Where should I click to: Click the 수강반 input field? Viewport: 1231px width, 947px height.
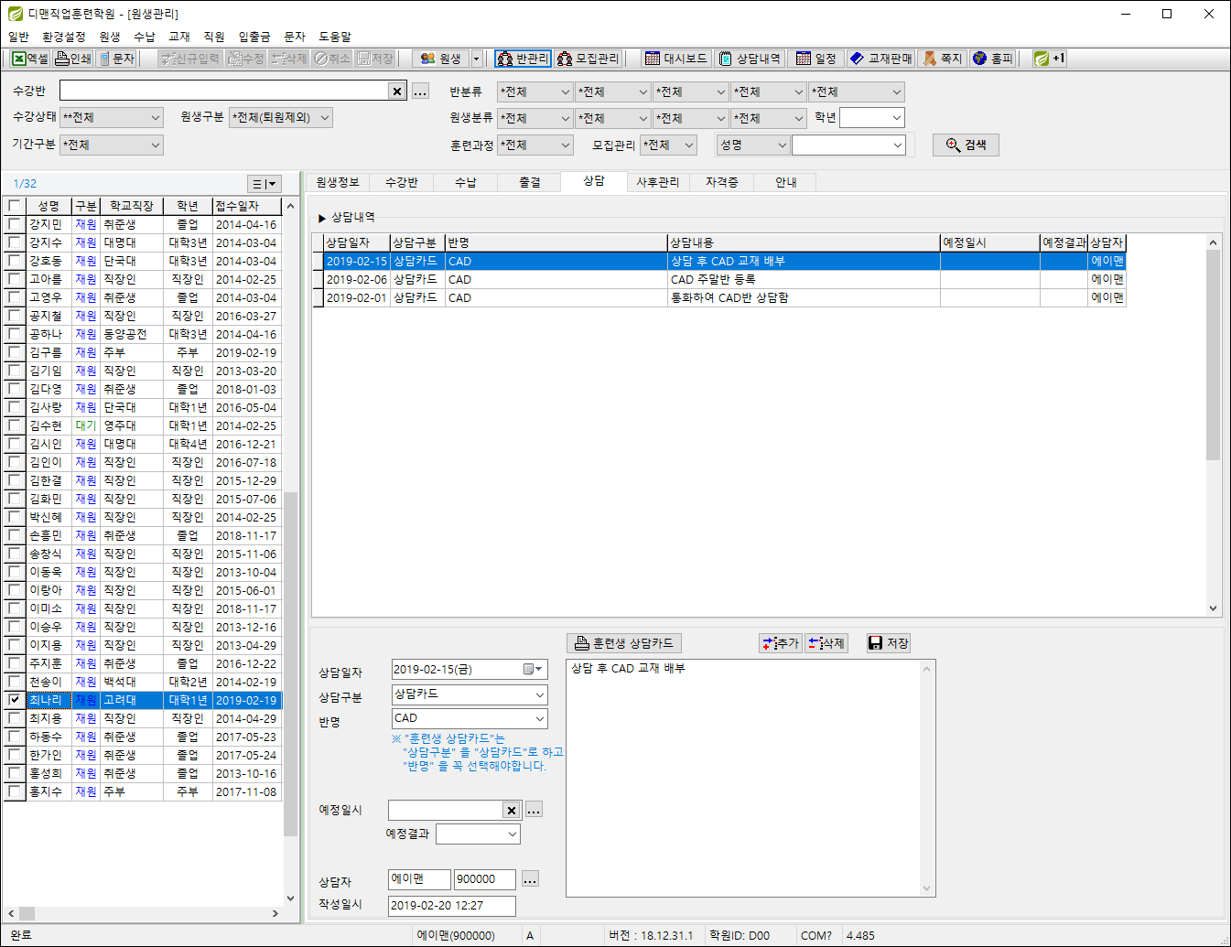click(224, 91)
